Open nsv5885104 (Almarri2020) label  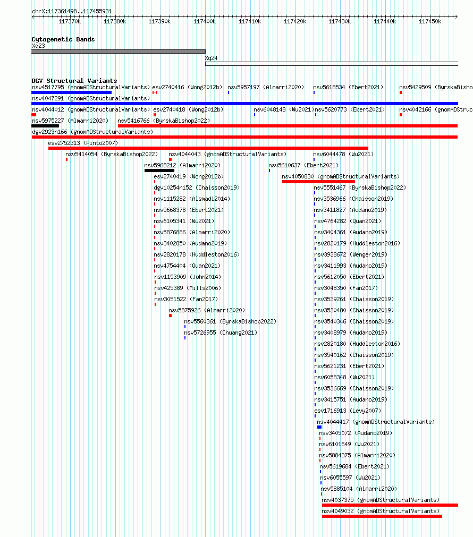(359, 489)
